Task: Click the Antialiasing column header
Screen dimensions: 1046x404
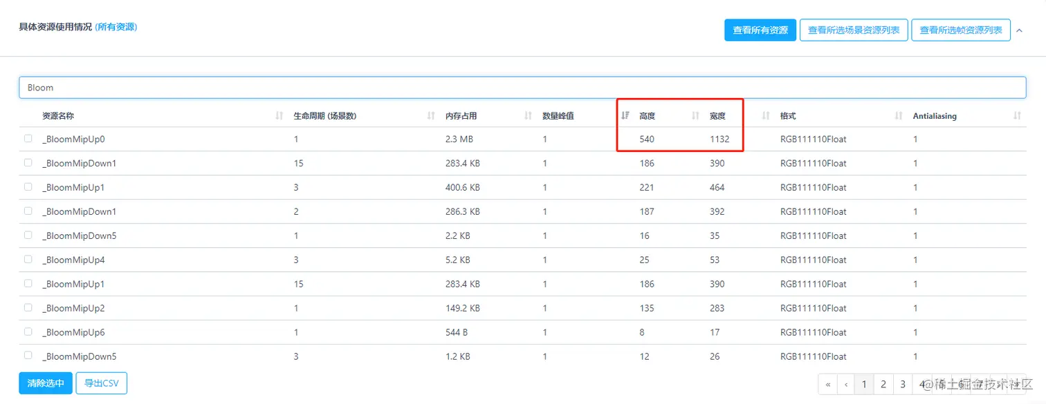Action: tap(935, 116)
